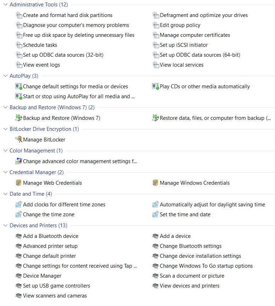Select Edit group policy
Viewport: 275px width, 306px height.
[x=180, y=25]
